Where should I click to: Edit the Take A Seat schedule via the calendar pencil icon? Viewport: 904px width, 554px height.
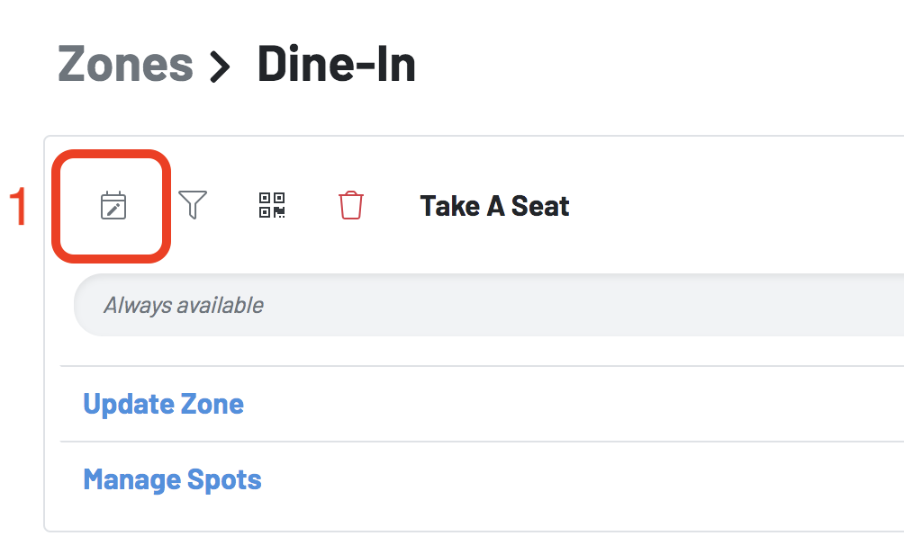[x=113, y=206]
